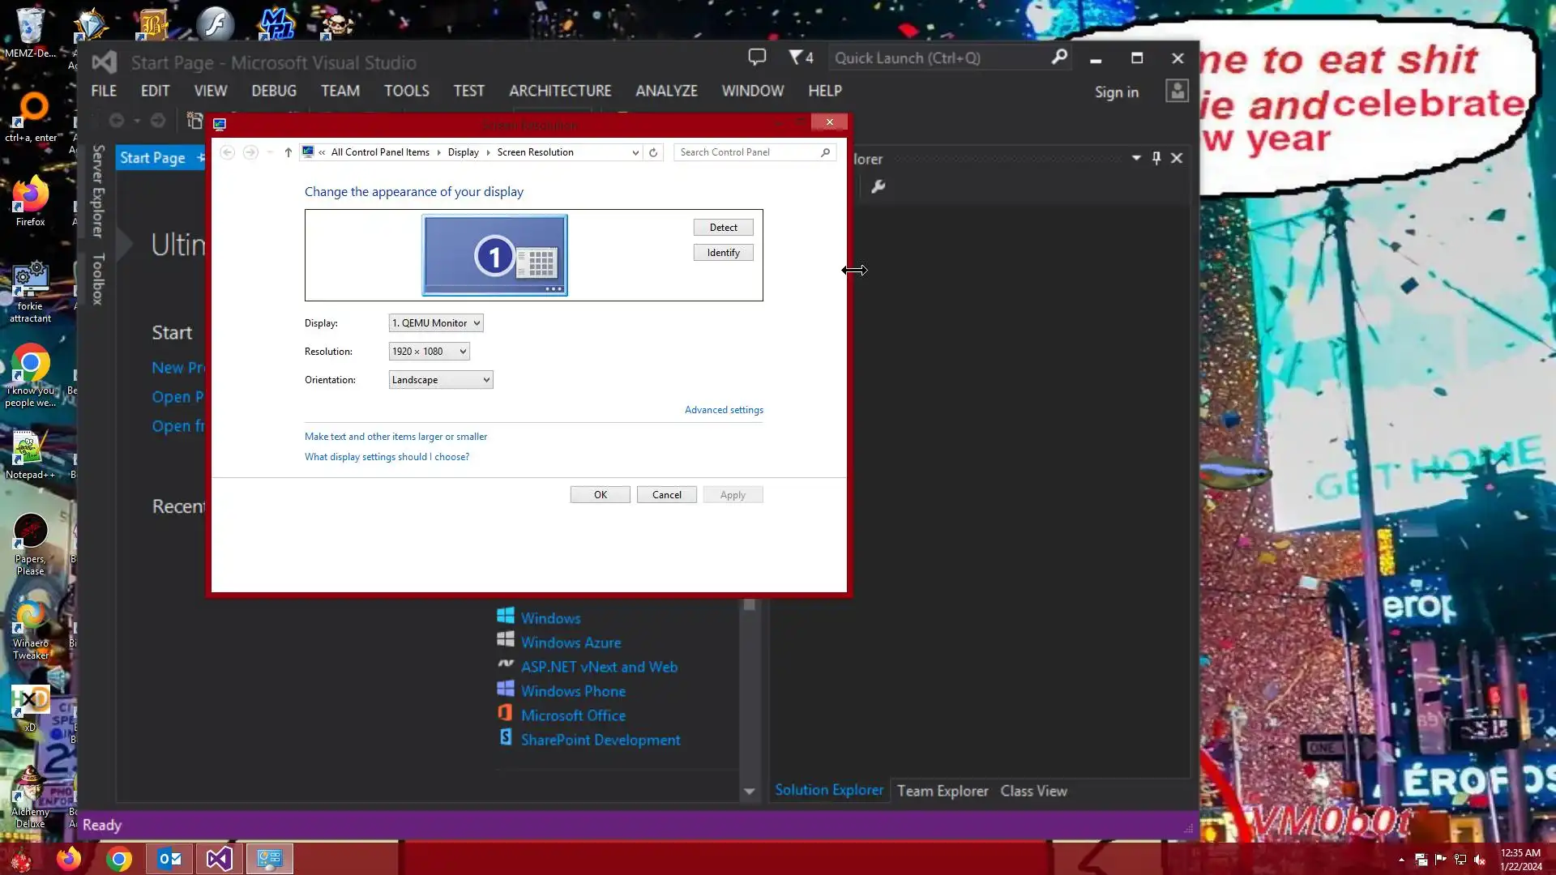The image size is (1556, 875).
Task: Click the Visual Studio feedback chat icon
Action: click(x=757, y=58)
